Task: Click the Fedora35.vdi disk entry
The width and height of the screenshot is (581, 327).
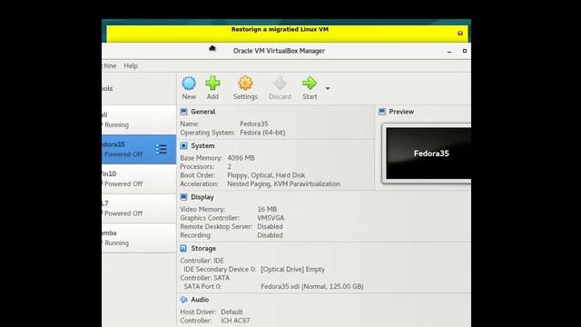Action: (x=312, y=287)
